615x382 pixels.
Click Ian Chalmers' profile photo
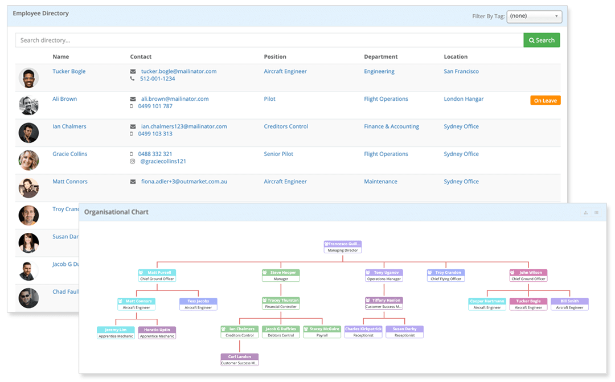point(28,133)
